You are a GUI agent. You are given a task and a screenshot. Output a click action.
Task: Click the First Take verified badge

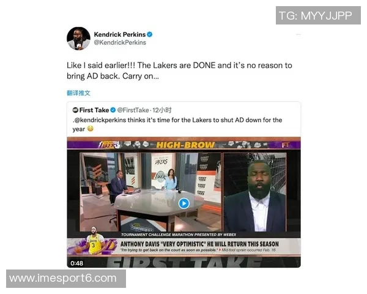coord(113,110)
